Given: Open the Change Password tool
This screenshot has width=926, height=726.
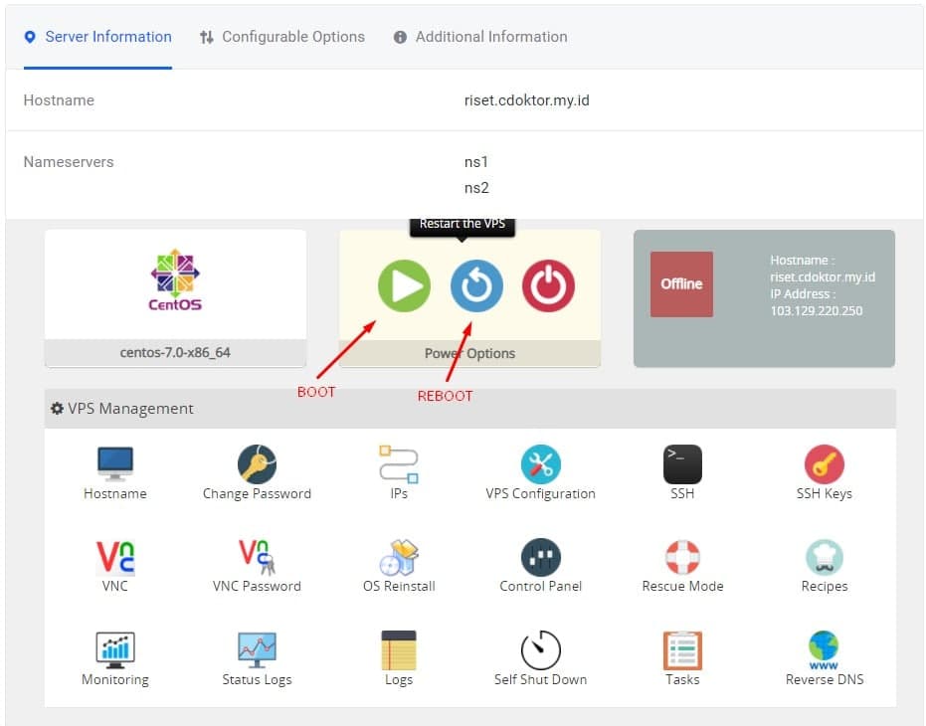Looking at the screenshot, I should tap(257, 465).
